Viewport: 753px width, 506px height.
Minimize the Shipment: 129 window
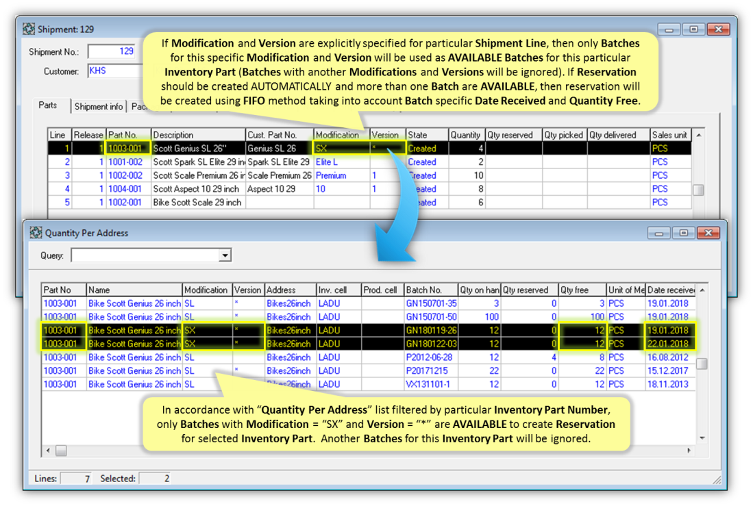click(x=669, y=29)
